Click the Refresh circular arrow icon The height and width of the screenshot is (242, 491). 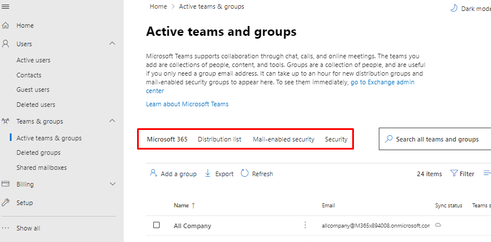click(x=245, y=173)
